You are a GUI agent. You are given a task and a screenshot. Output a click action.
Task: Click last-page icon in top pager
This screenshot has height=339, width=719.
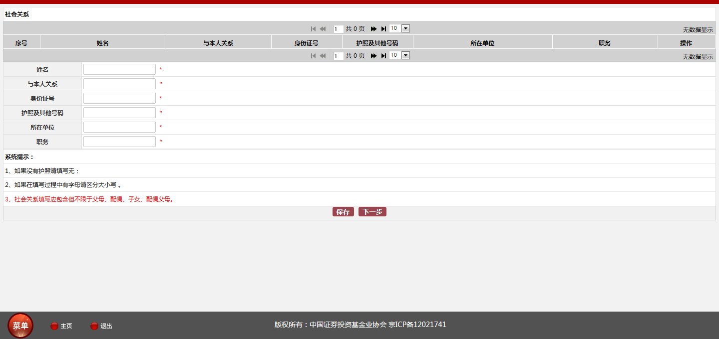click(x=383, y=29)
